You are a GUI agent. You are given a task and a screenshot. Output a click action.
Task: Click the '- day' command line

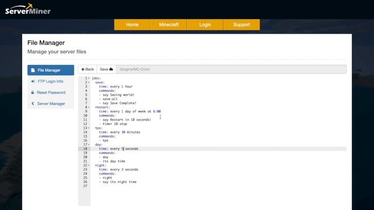pyautogui.click(x=104, y=157)
